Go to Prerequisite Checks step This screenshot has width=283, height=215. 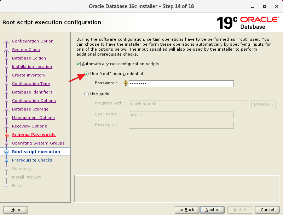pos(32,160)
